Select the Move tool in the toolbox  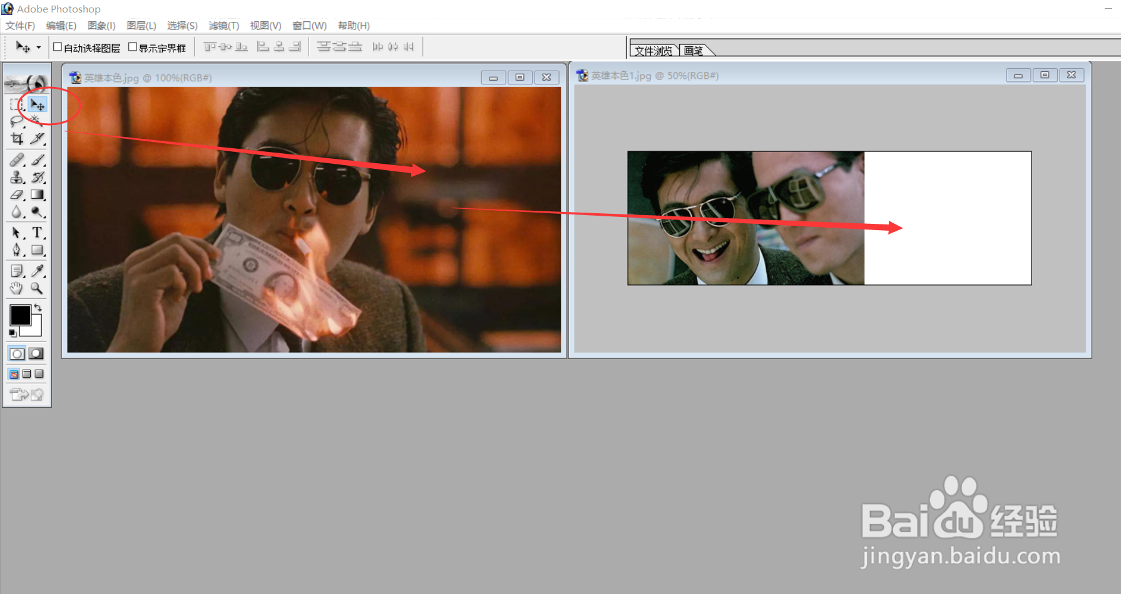click(x=37, y=104)
